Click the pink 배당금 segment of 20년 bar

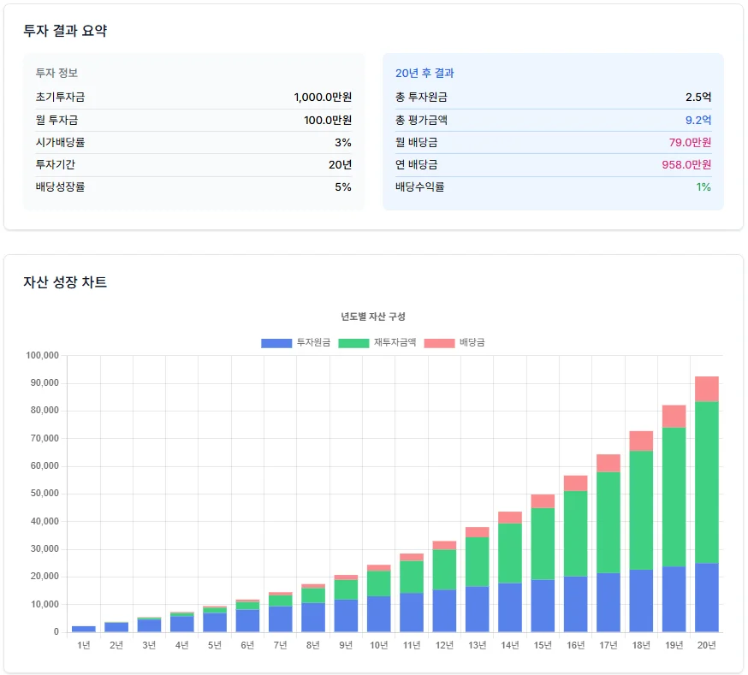pyautogui.click(x=706, y=388)
